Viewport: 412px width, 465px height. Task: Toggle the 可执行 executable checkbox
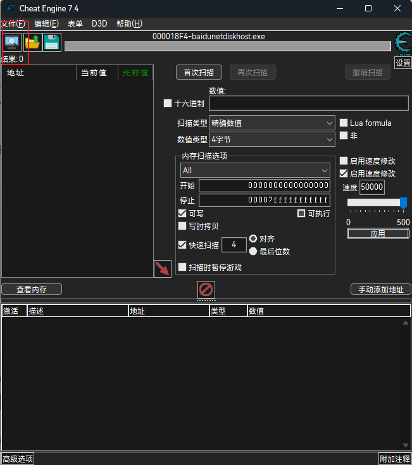(x=301, y=213)
